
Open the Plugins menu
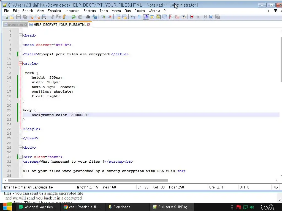pyautogui.click(x=139, y=11)
